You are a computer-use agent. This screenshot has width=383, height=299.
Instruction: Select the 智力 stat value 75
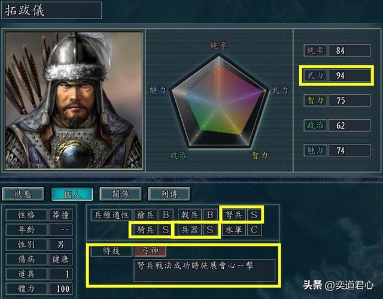349,100
